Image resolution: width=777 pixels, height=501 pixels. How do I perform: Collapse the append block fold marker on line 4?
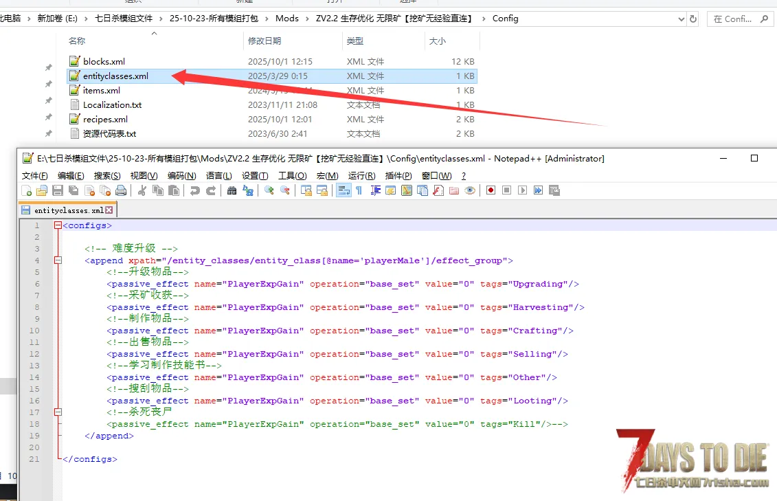(58, 260)
